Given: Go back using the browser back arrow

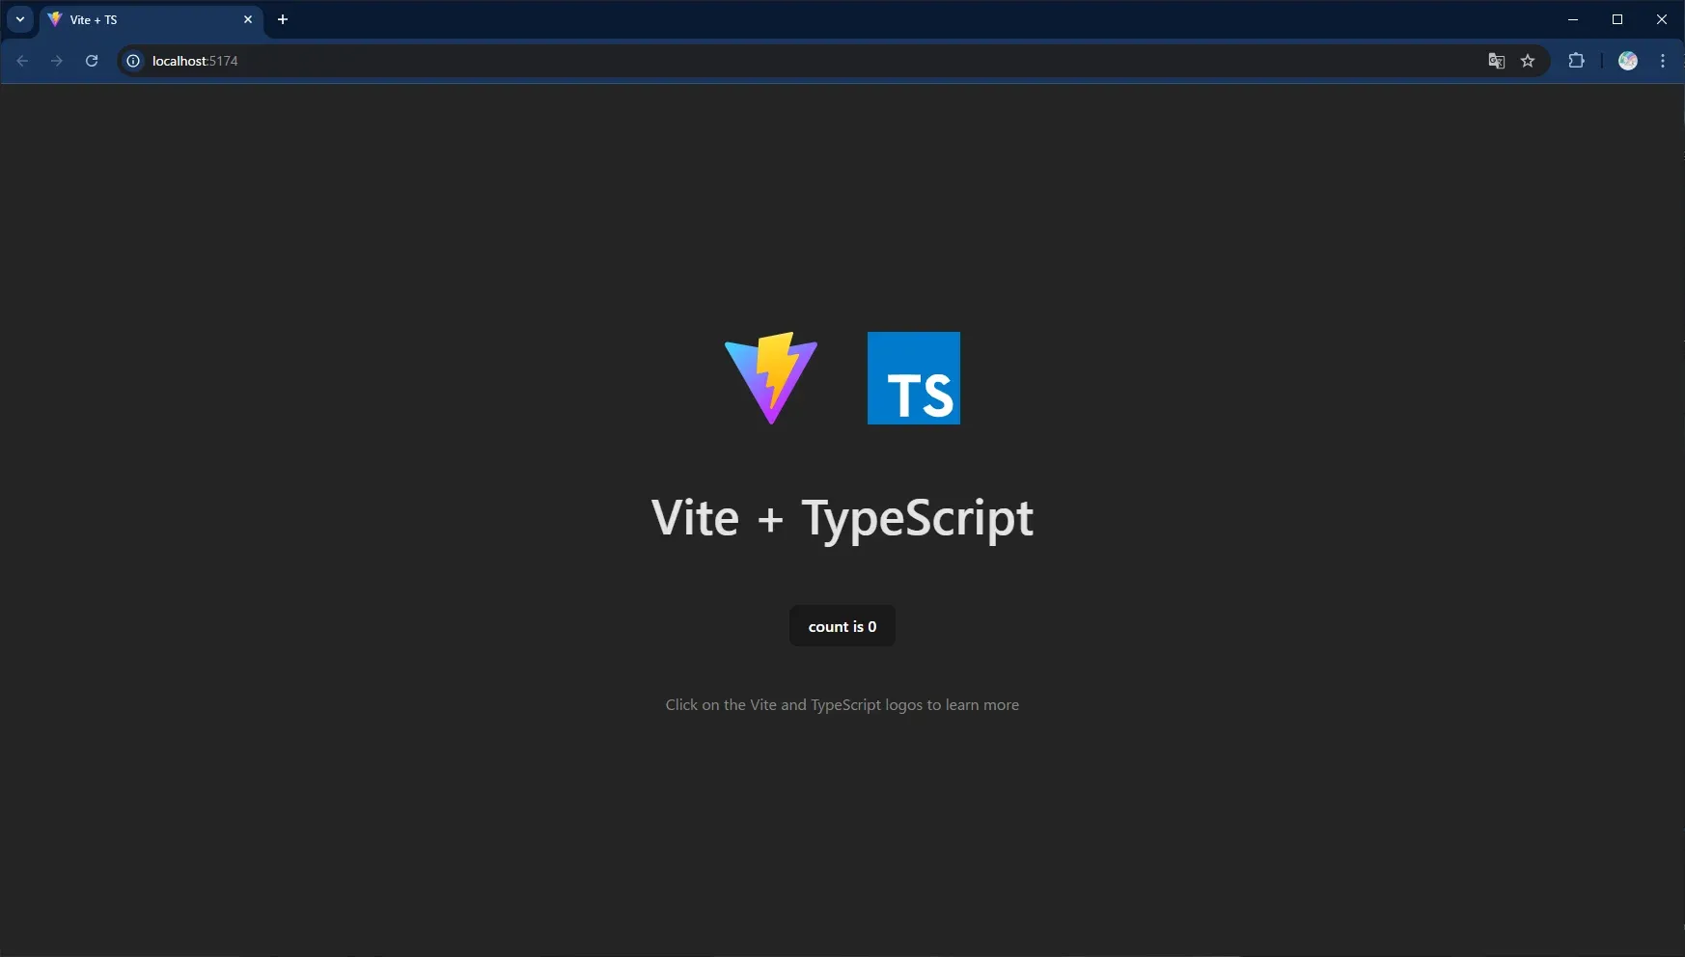Looking at the screenshot, I should click(x=22, y=61).
